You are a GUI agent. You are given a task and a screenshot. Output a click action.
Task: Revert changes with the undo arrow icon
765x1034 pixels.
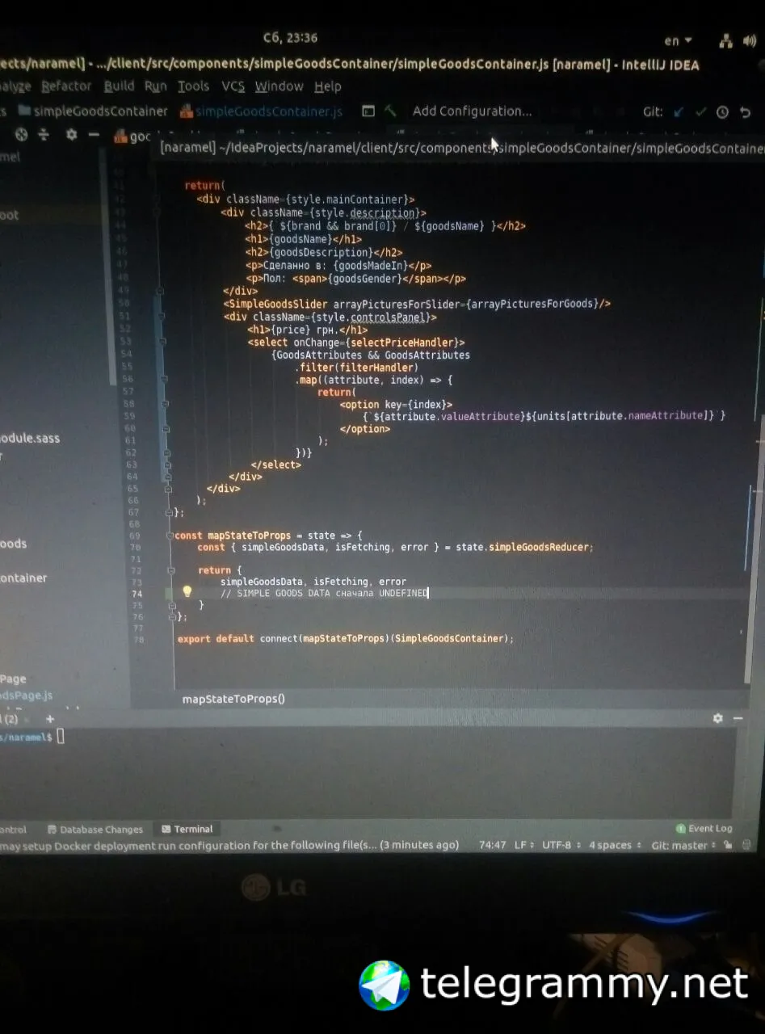(745, 112)
